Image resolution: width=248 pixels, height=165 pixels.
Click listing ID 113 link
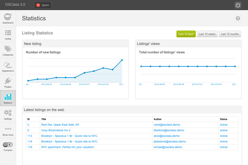coord(29,136)
